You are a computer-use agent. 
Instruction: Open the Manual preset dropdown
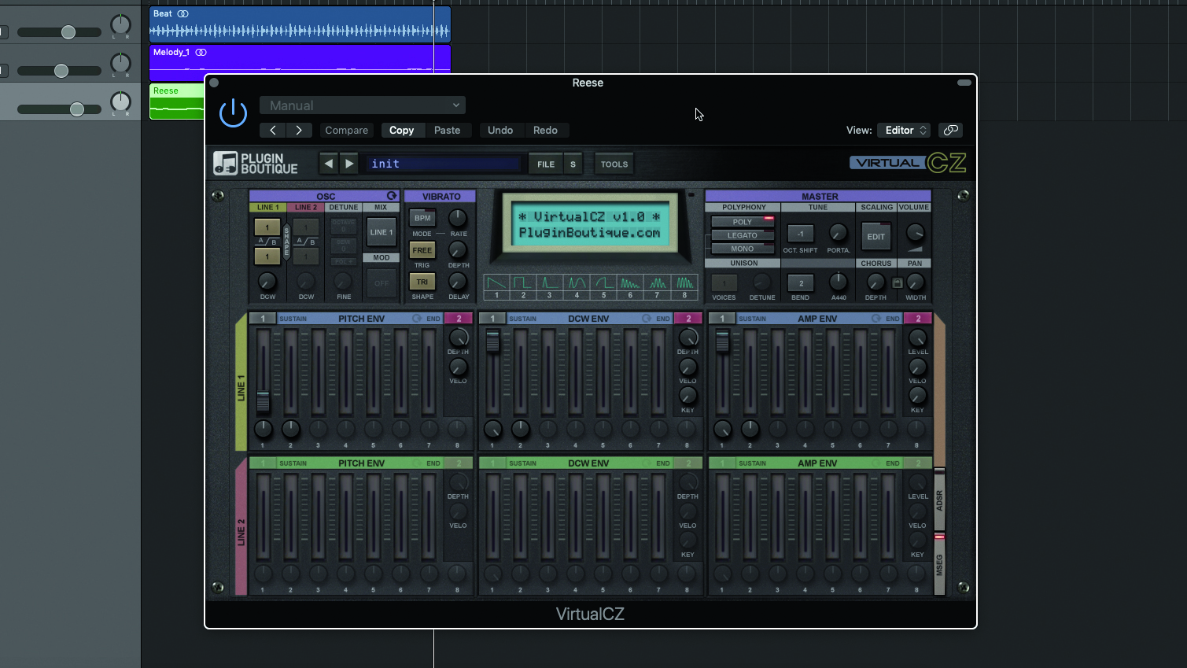[363, 105]
